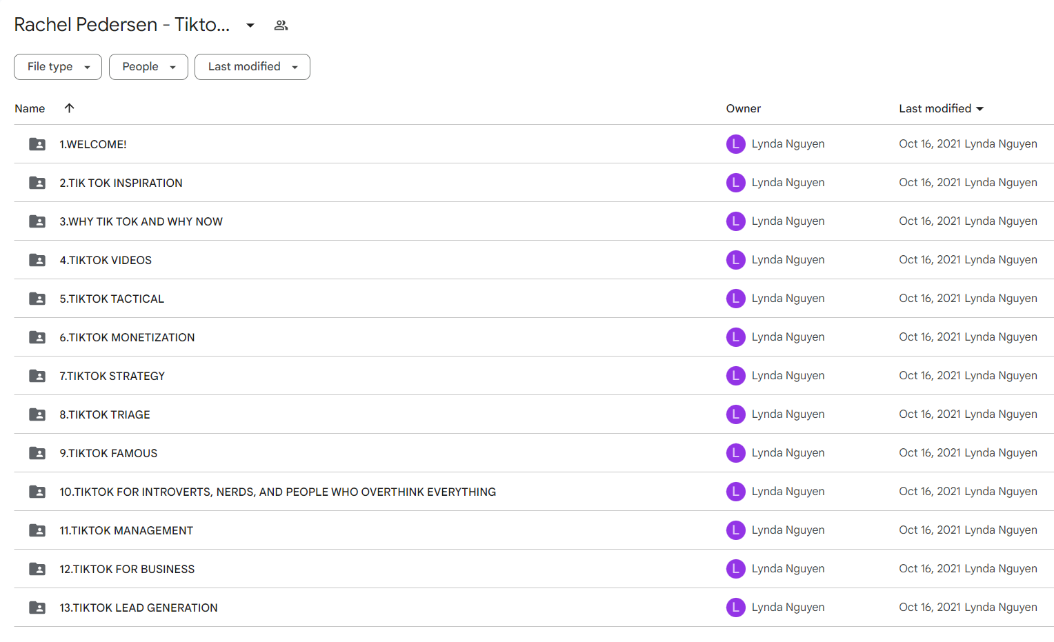Click owner name Lynda Nguyen in 5.TIKTOK TACTICAL row
Screen dimensions: 1054x642
[788, 299]
